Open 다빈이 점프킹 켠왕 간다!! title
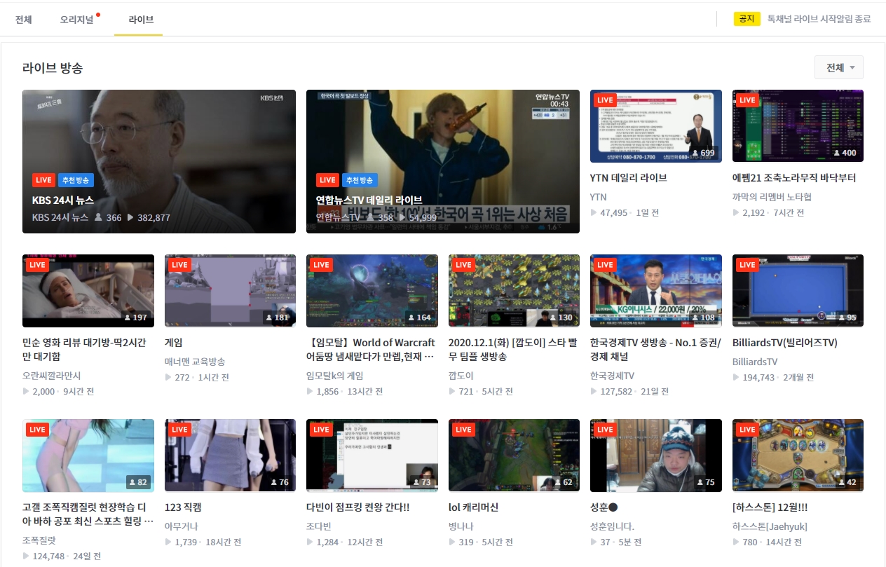Image resolution: width=886 pixels, height=567 pixels. coord(358,507)
